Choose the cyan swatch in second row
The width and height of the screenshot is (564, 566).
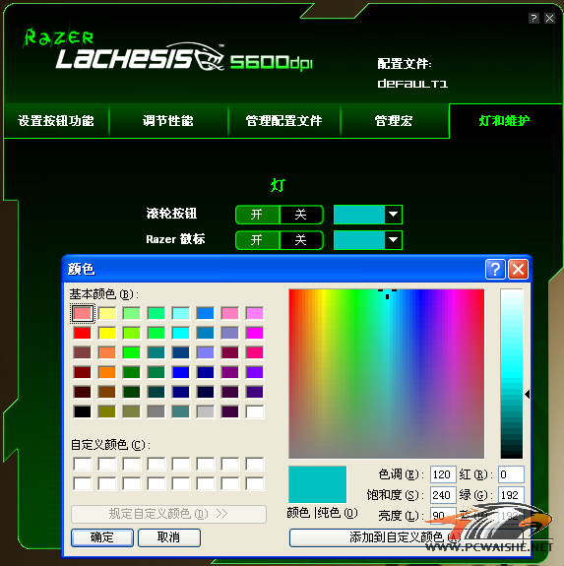[x=181, y=333]
